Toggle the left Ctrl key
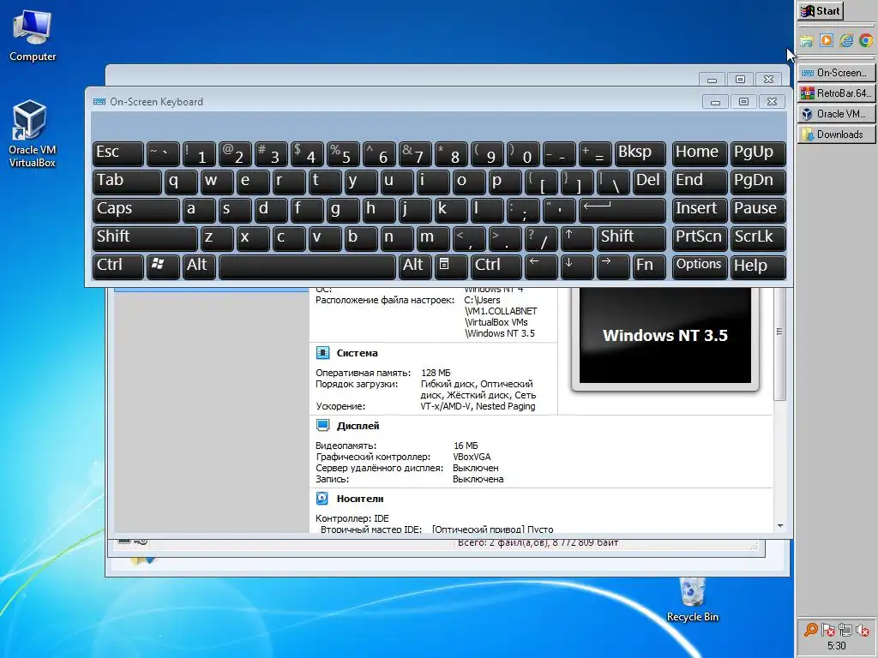 click(x=118, y=266)
